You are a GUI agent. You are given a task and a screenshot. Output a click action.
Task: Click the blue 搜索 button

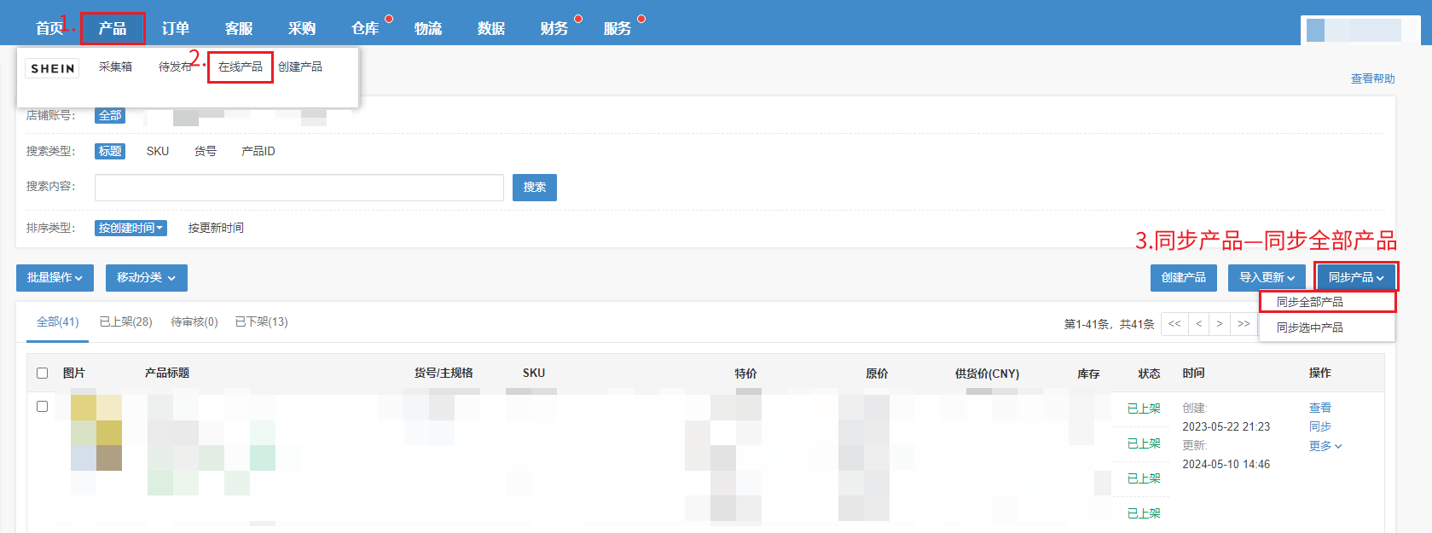coord(535,188)
